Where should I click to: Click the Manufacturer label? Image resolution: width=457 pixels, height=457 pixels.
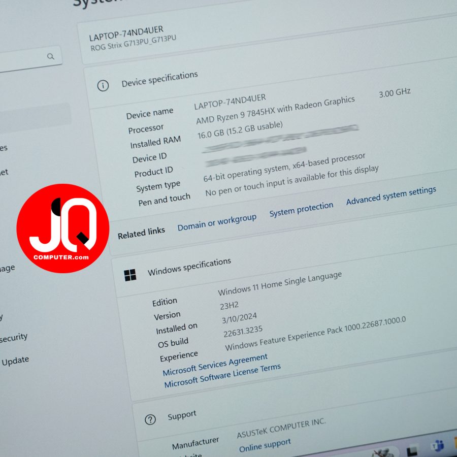pyautogui.click(x=195, y=443)
